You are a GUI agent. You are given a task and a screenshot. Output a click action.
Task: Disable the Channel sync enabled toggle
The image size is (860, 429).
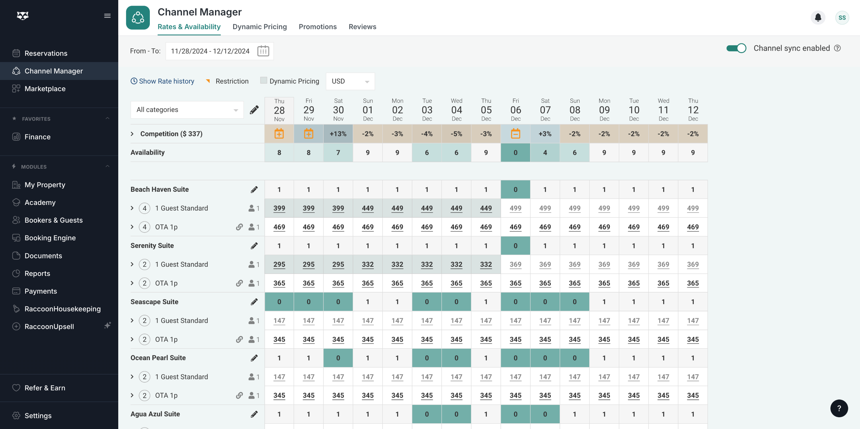[x=736, y=48]
